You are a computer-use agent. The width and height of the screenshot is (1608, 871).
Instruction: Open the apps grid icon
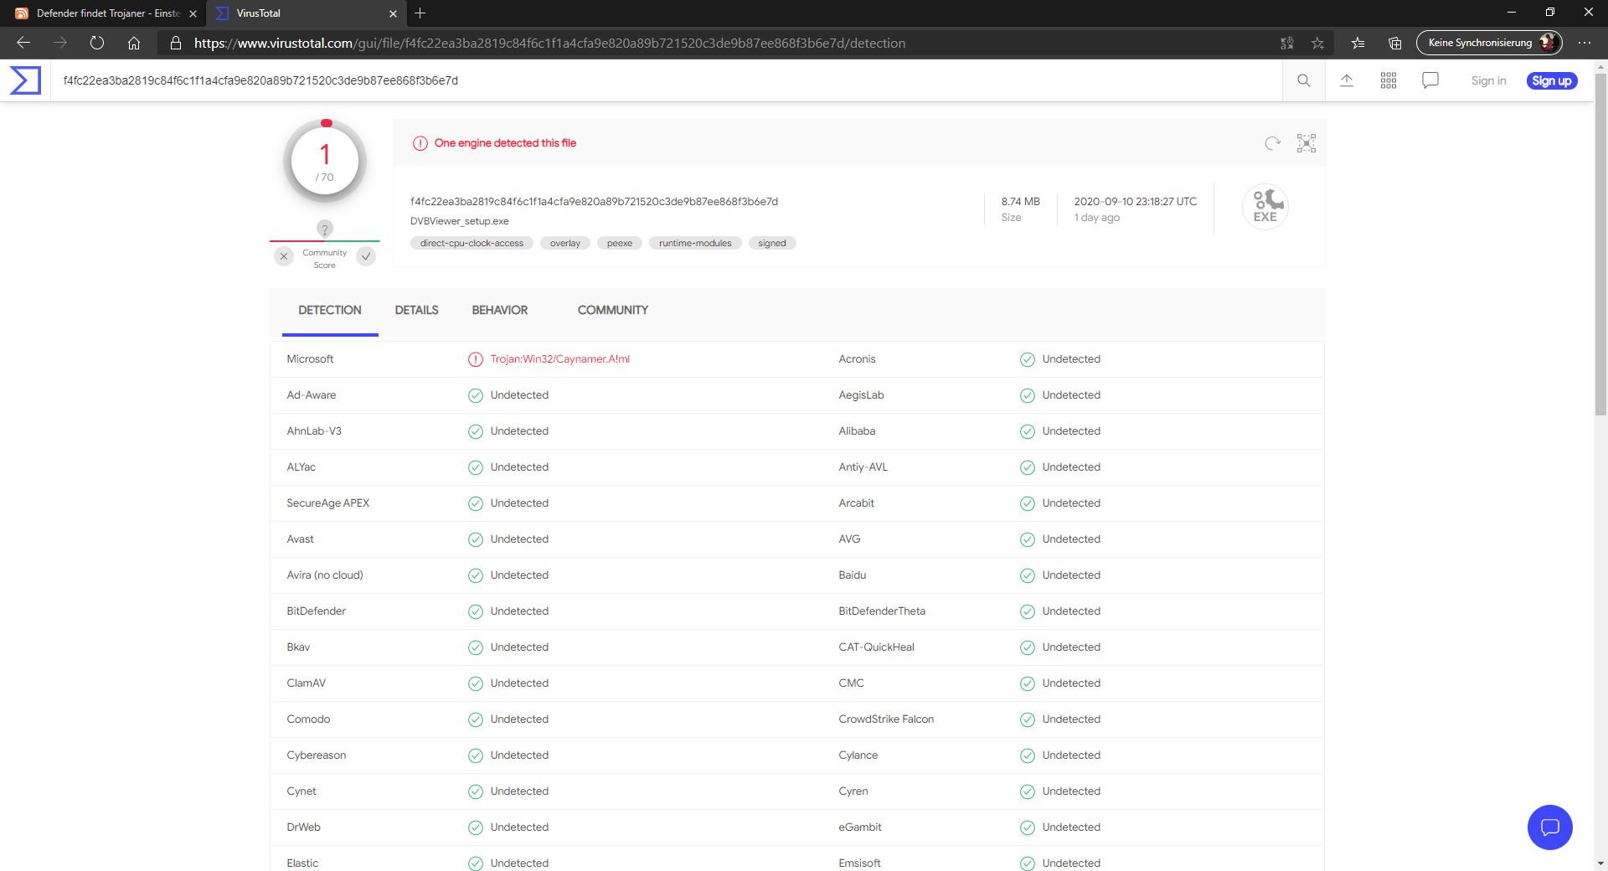1389,80
